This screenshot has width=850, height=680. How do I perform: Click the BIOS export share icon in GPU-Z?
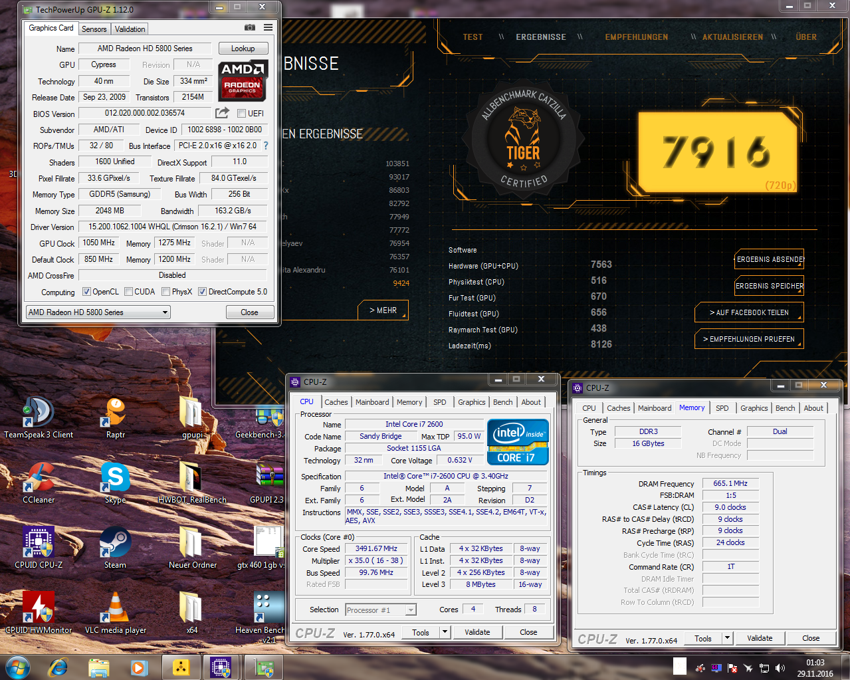(223, 113)
